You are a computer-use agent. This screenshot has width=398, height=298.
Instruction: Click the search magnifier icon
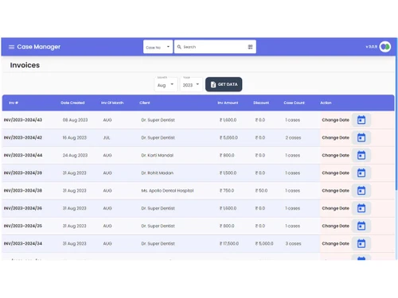point(179,47)
